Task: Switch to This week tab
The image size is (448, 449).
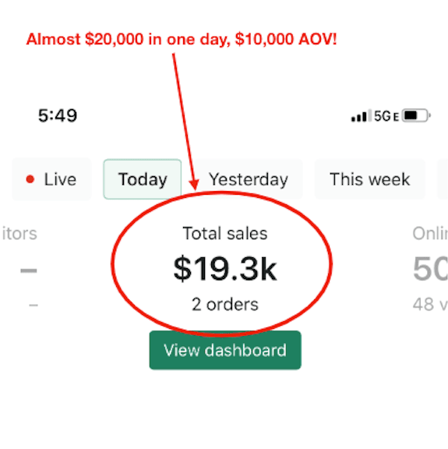Action: [369, 179]
